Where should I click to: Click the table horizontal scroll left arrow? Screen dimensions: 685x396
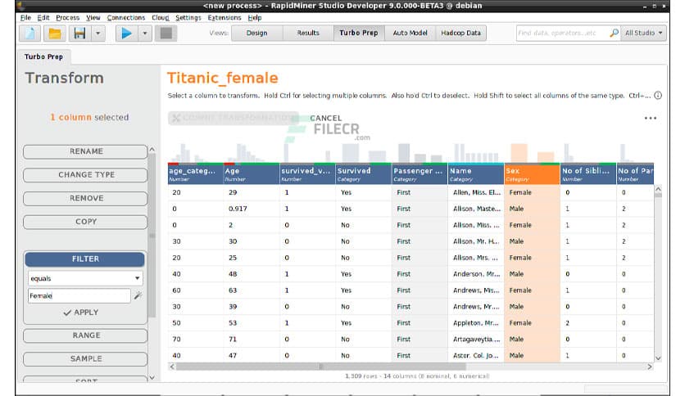pyautogui.click(x=172, y=367)
